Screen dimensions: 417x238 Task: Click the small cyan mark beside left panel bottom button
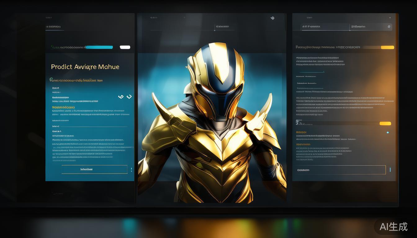tap(131, 170)
